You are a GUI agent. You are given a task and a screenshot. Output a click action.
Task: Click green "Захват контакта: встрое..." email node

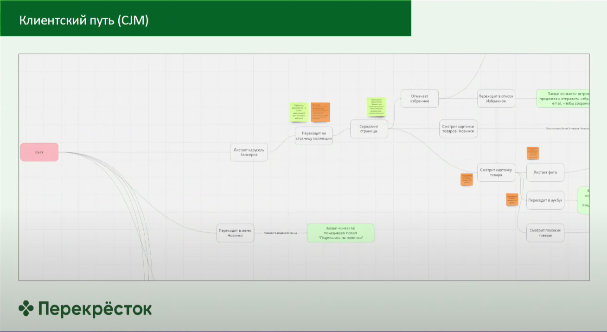click(x=563, y=98)
